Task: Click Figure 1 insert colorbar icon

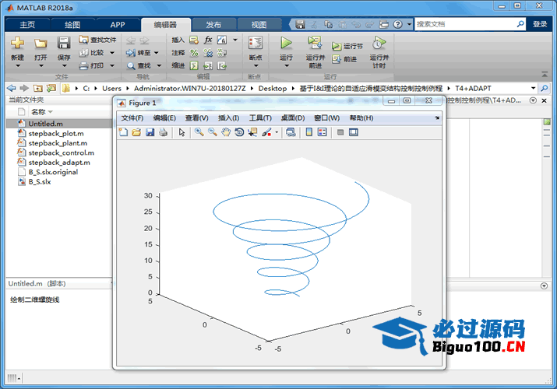Action: coord(309,132)
